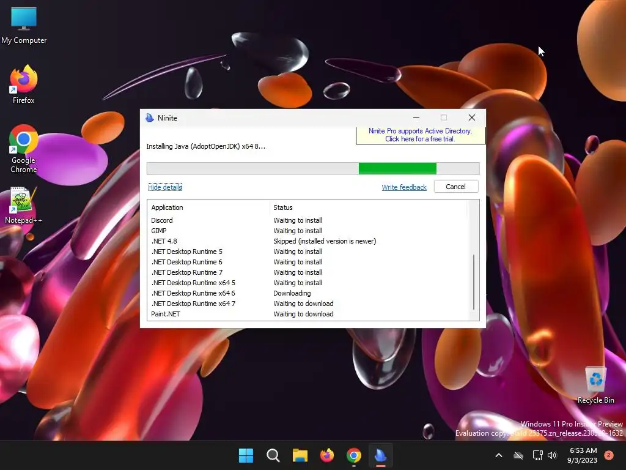Select the GIMP row
The width and height of the screenshot is (626, 470).
(307, 231)
